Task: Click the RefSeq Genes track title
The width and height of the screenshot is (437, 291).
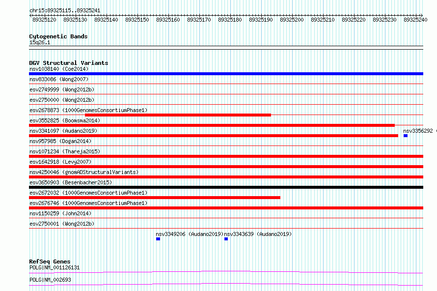Action: pos(50,262)
